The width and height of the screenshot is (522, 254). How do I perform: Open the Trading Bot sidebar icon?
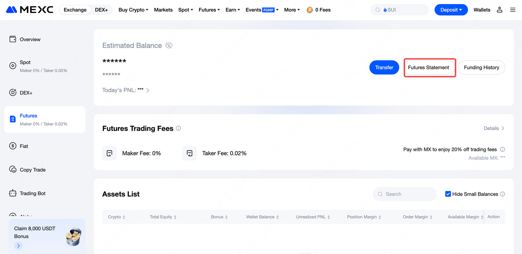tap(13, 193)
